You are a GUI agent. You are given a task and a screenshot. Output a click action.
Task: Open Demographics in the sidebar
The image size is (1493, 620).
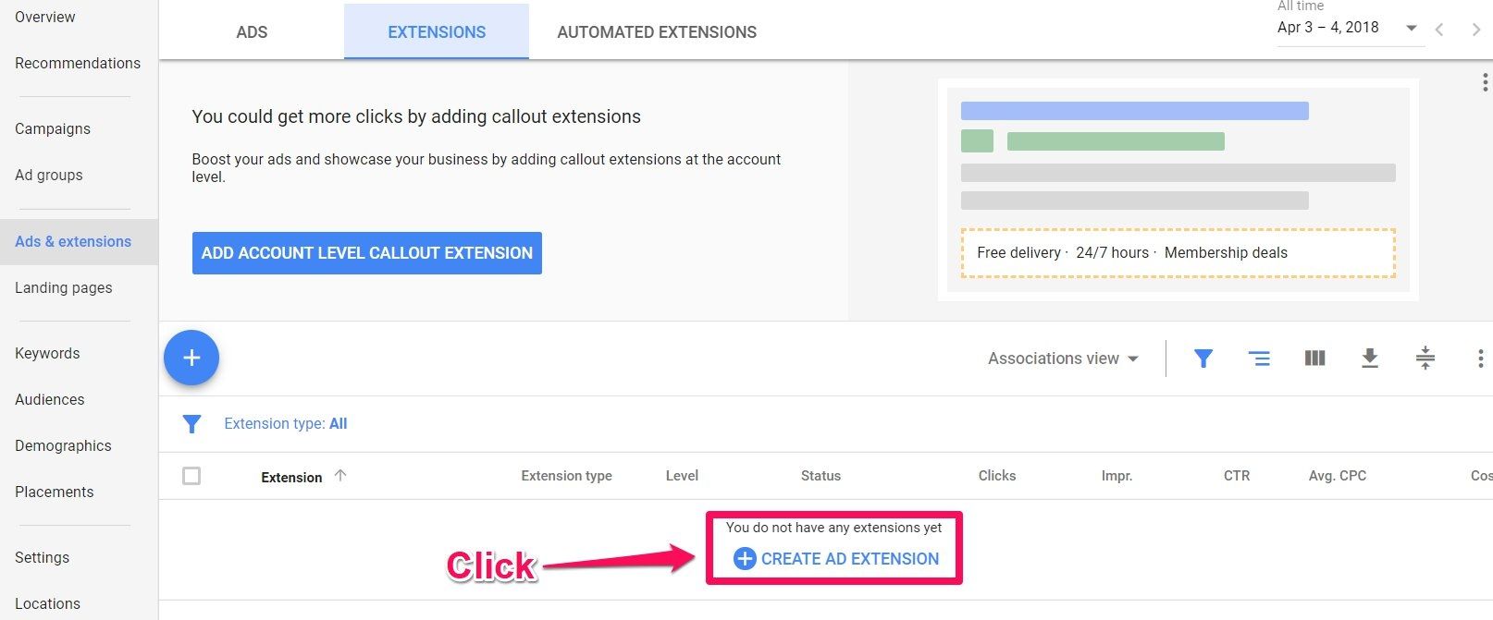pos(63,445)
